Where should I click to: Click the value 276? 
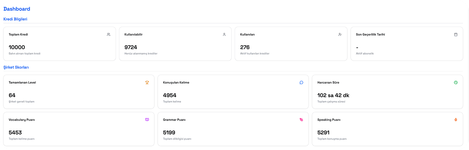click(x=245, y=47)
